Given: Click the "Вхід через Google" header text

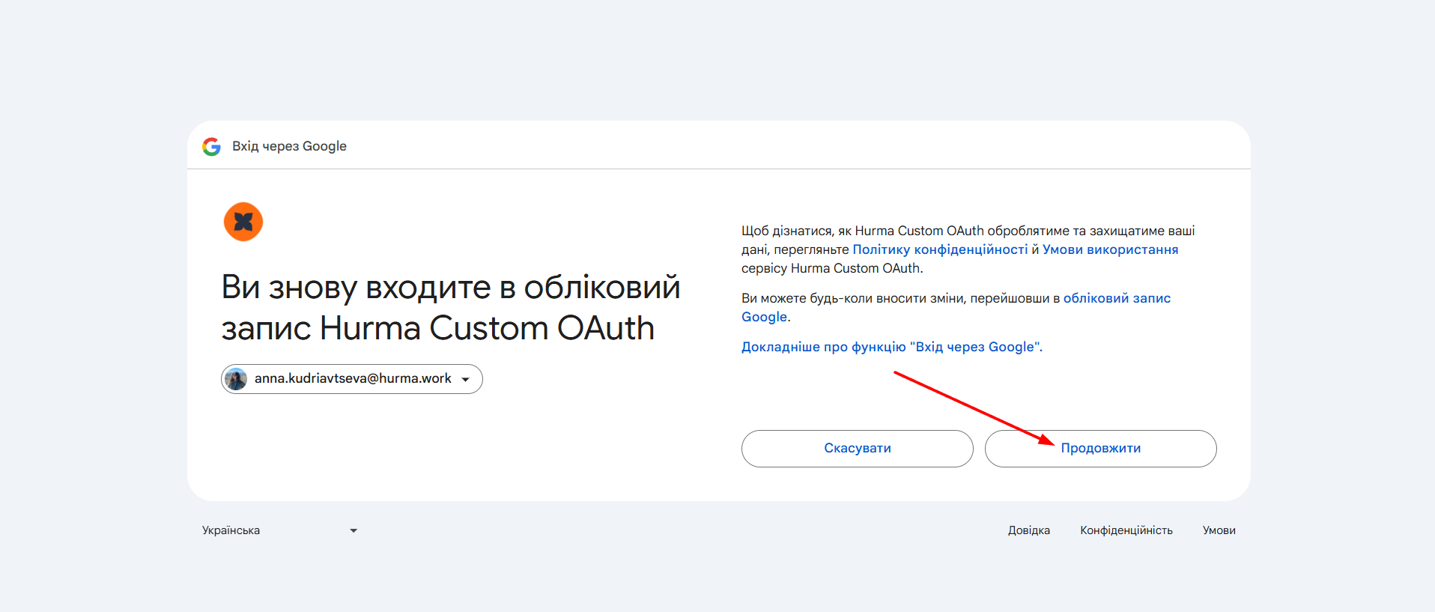Looking at the screenshot, I should click(289, 146).
